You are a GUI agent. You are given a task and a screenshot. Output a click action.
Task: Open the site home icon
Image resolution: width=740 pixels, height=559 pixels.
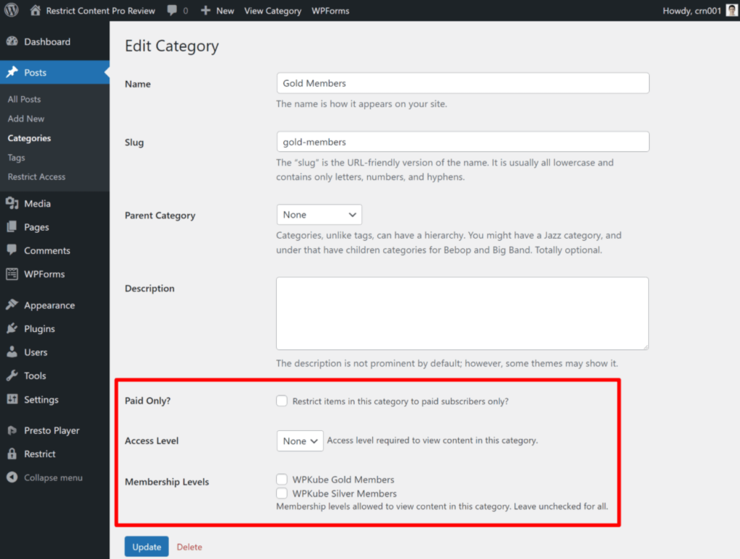(x=35, y=11)
